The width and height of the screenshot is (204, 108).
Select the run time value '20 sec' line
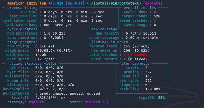[x=74, y=12]
